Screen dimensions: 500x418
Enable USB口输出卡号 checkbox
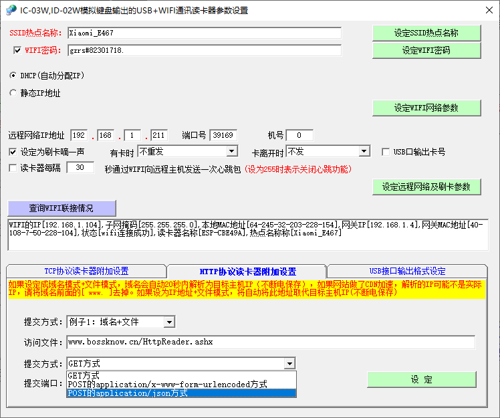pyautogui.click(x=386, y=152)
